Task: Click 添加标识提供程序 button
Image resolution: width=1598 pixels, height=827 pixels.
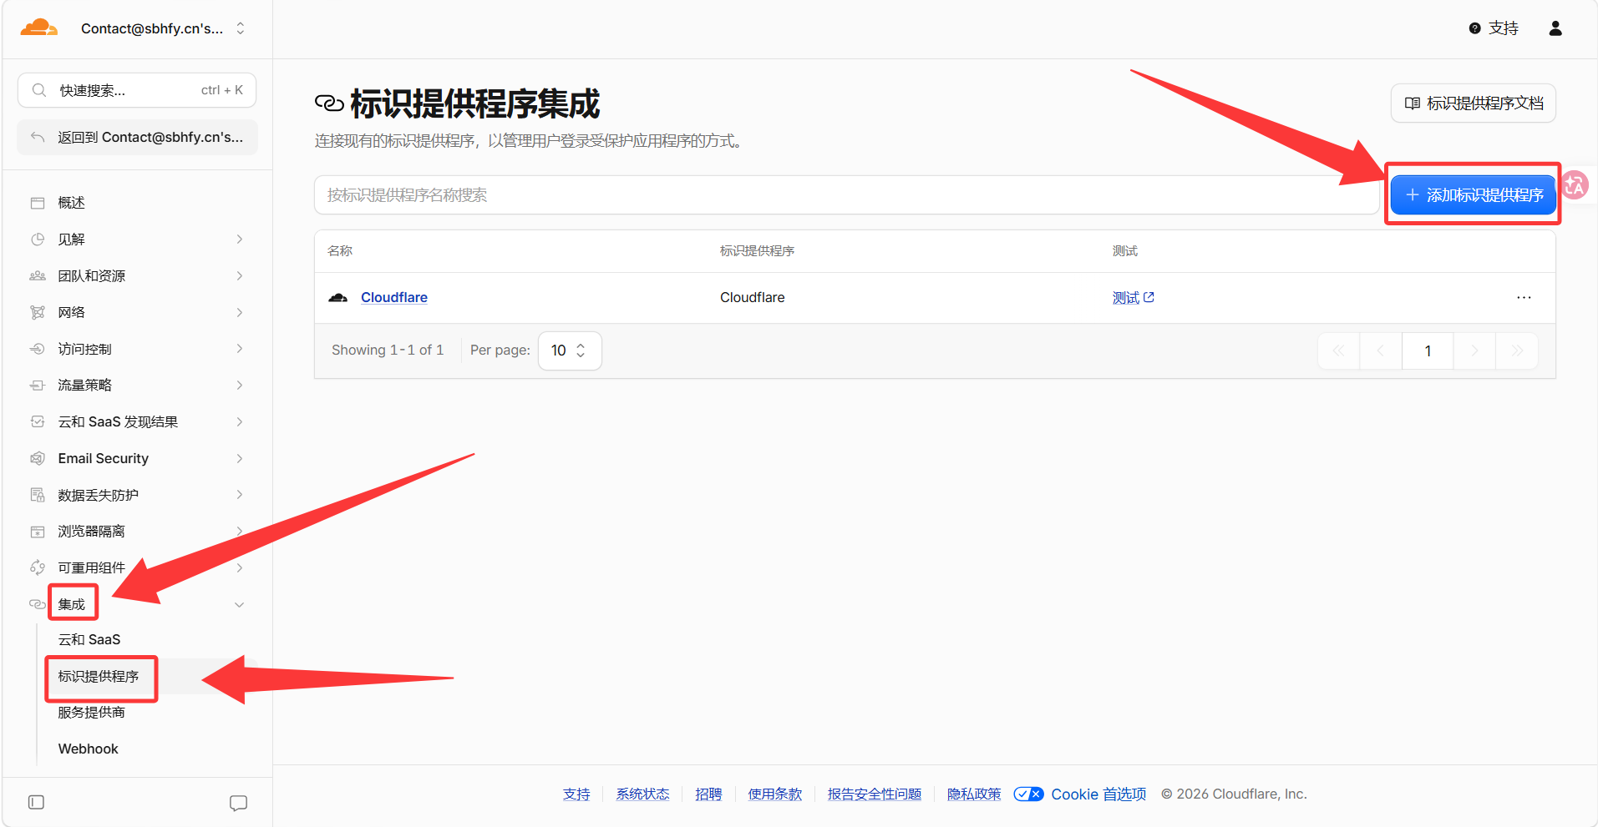Action: pyautogui.click(x=1474, y=194)
